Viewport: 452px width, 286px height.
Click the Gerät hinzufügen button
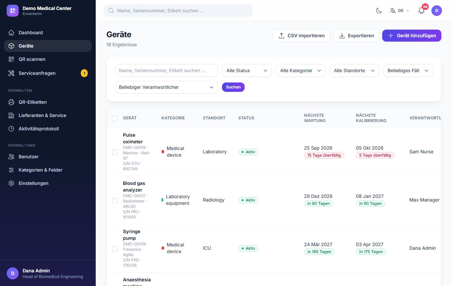point(412,36)
